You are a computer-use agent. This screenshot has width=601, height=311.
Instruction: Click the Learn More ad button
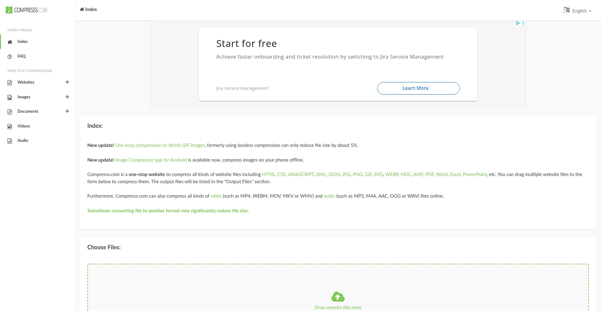click(x=418, y=88)
